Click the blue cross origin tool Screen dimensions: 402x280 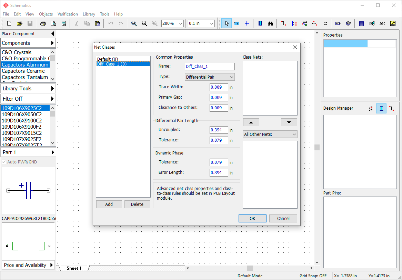[x=247, y=23]
